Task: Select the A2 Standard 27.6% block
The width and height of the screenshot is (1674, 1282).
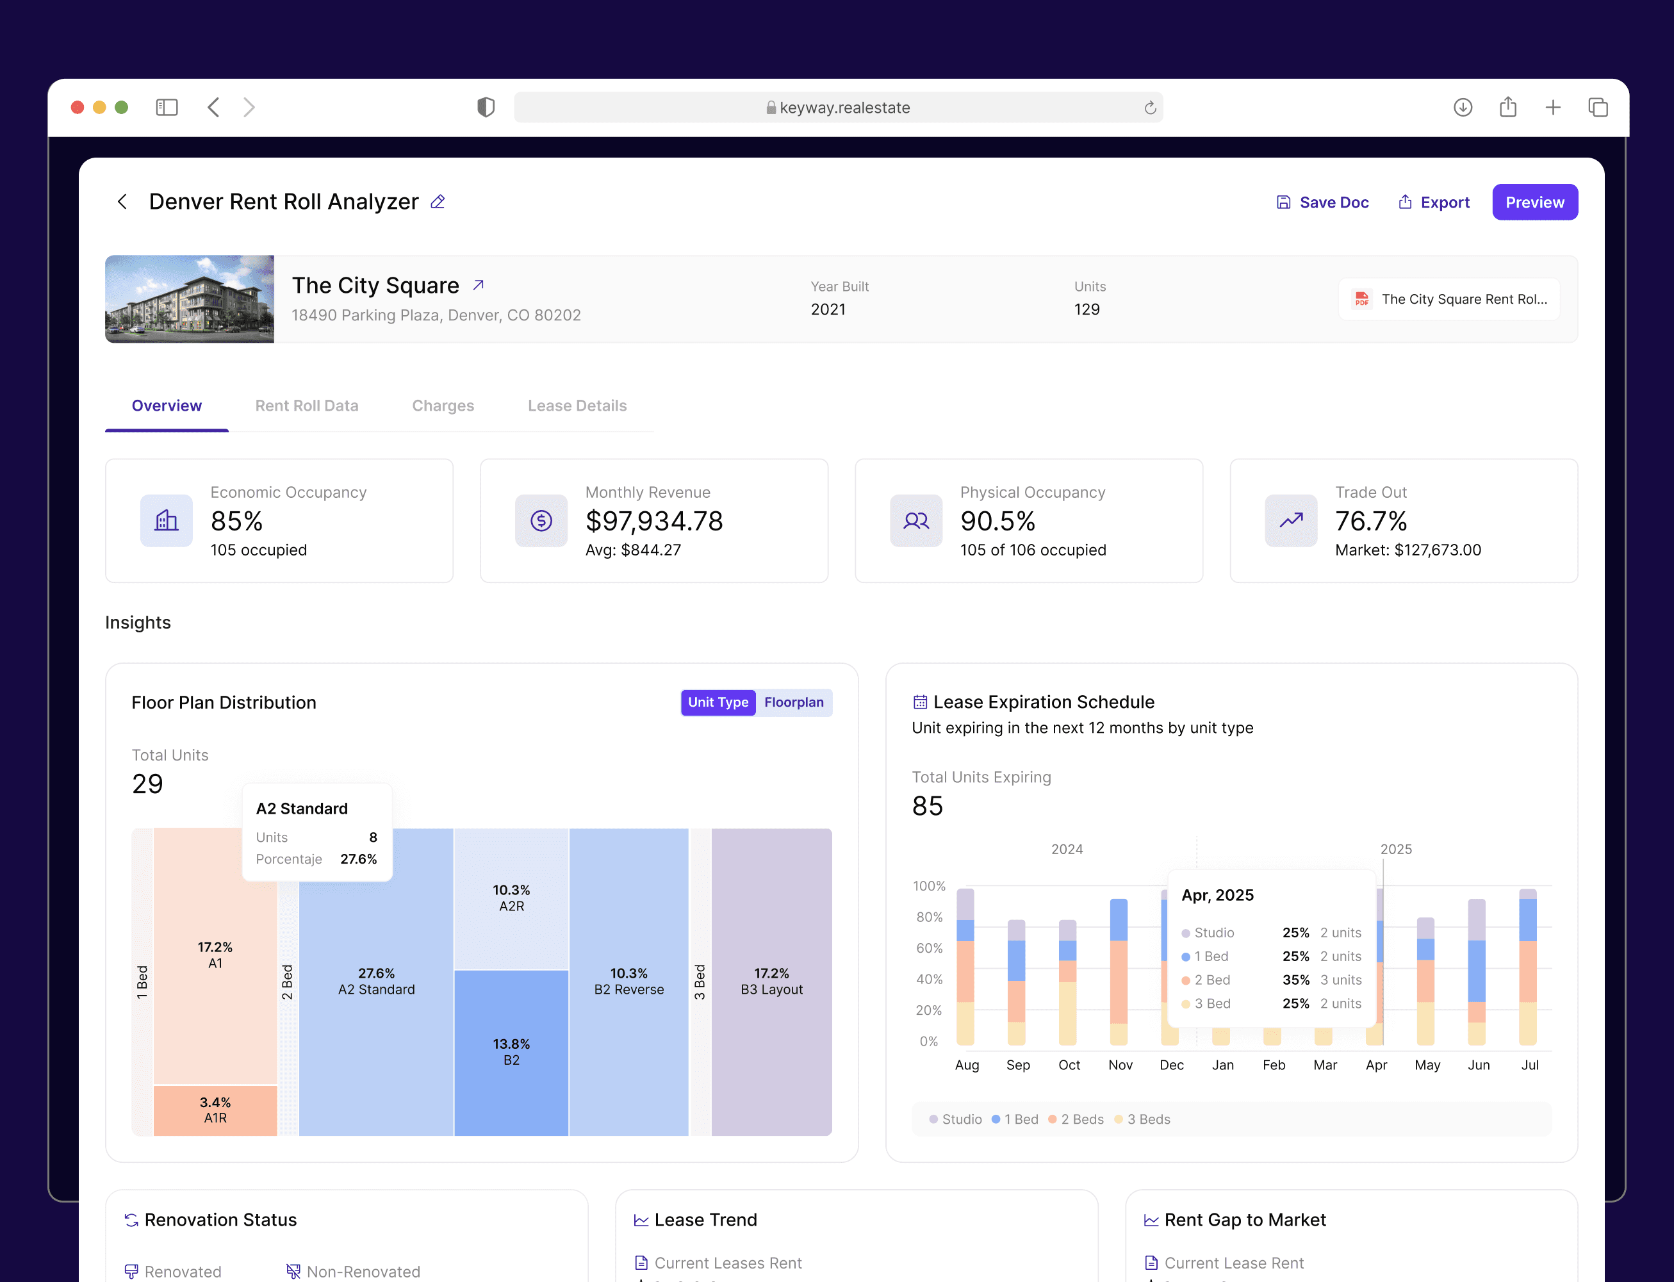Action: pyautogui.click(x=376, y=982)
